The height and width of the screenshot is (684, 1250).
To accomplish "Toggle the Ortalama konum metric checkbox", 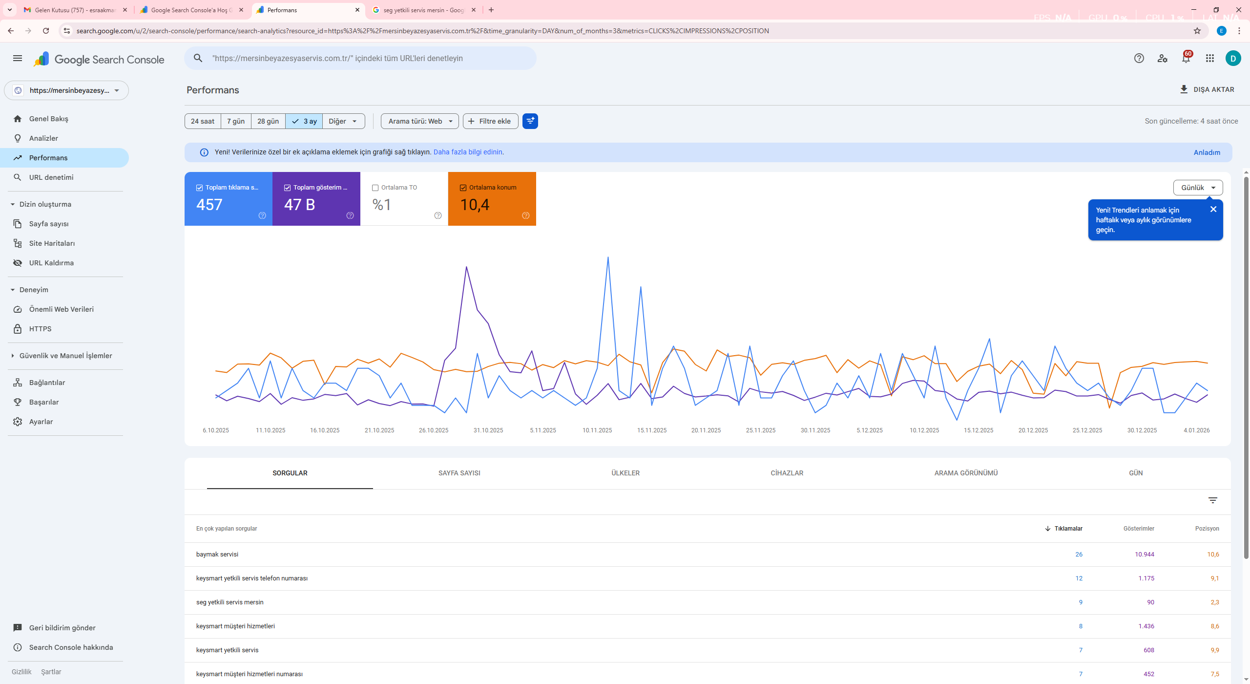I will point(463,188).
